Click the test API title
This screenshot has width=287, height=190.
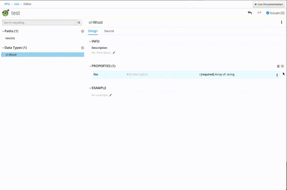[x=16, y=13]
